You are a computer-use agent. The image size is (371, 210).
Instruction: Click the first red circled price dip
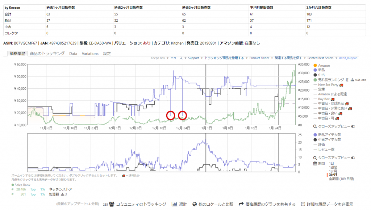[171, 115]
